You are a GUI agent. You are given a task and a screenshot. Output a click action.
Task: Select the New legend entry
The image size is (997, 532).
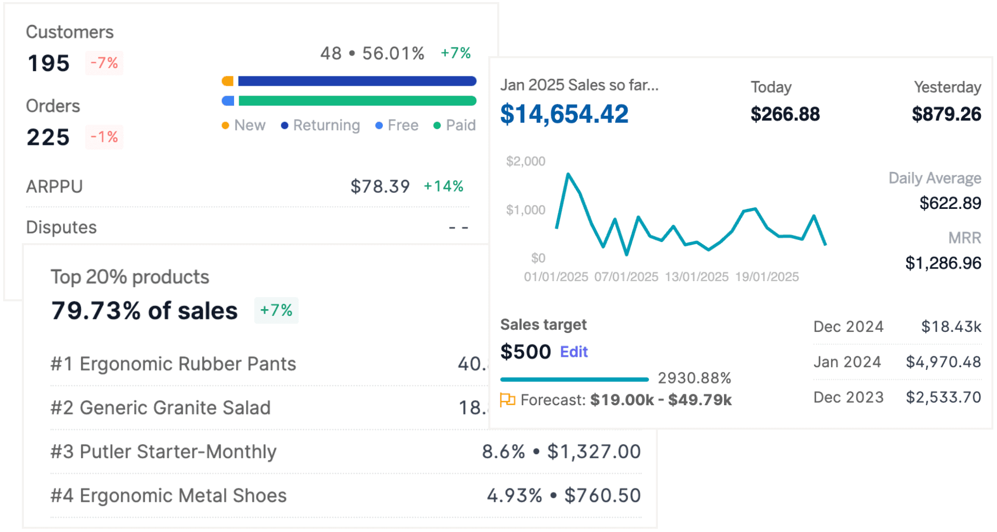click(x=243, y=125)
